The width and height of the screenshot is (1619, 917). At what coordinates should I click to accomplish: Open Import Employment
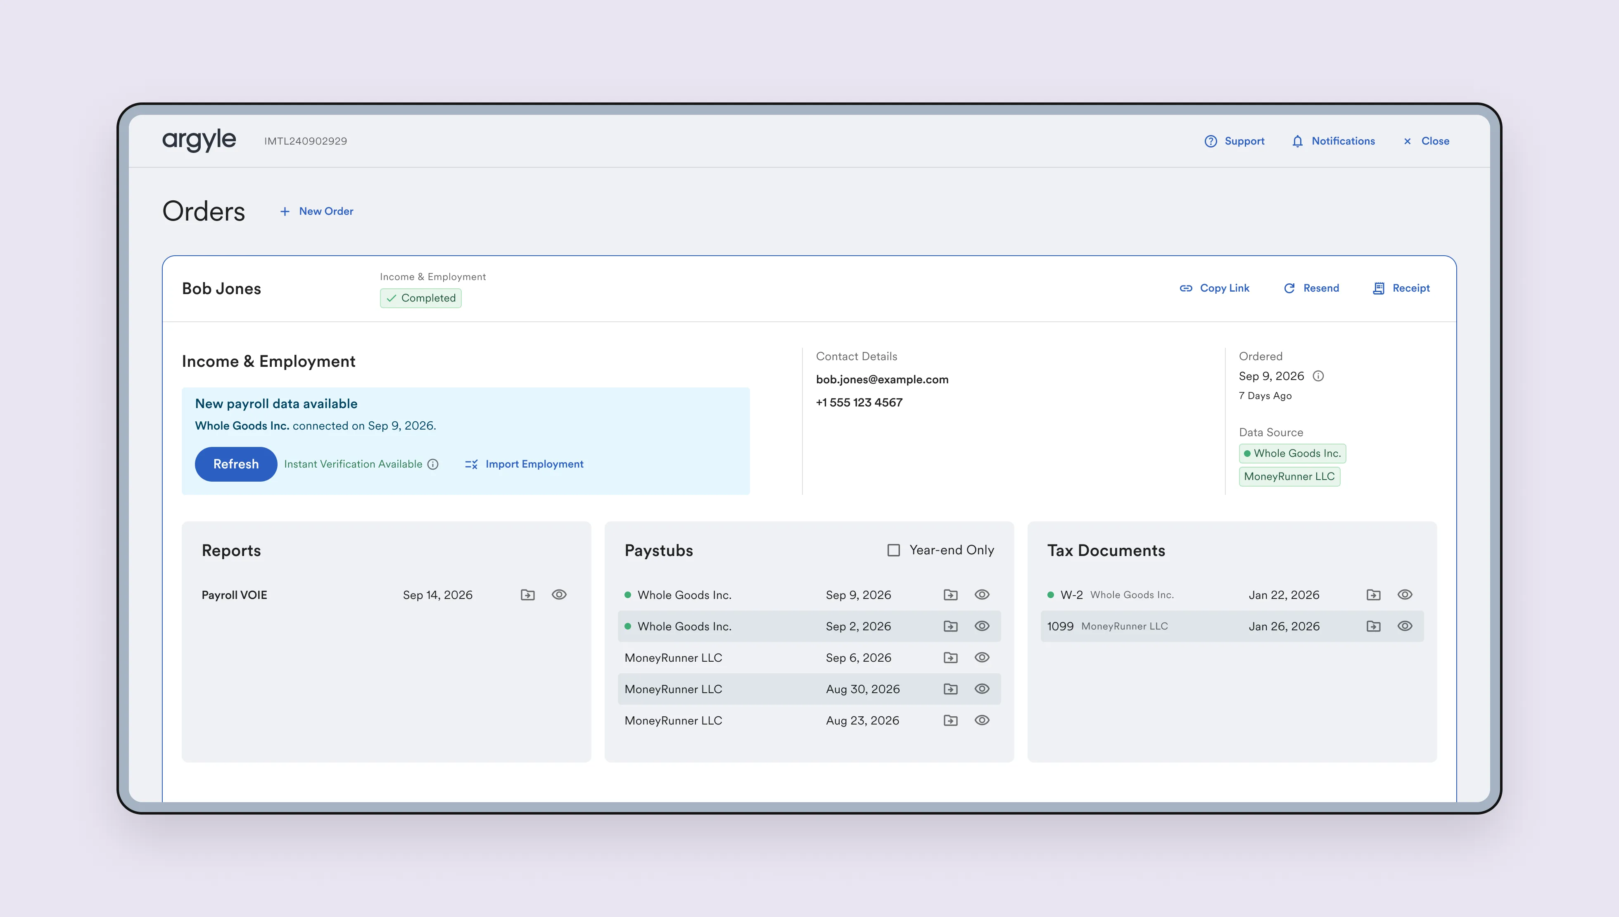(524, 464)
